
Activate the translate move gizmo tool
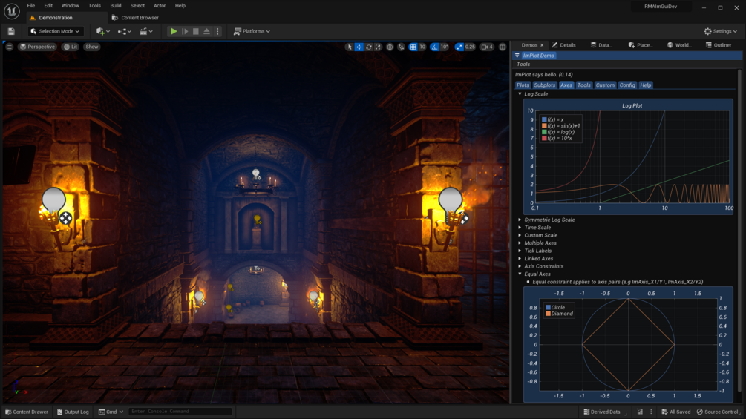[359, 47]
